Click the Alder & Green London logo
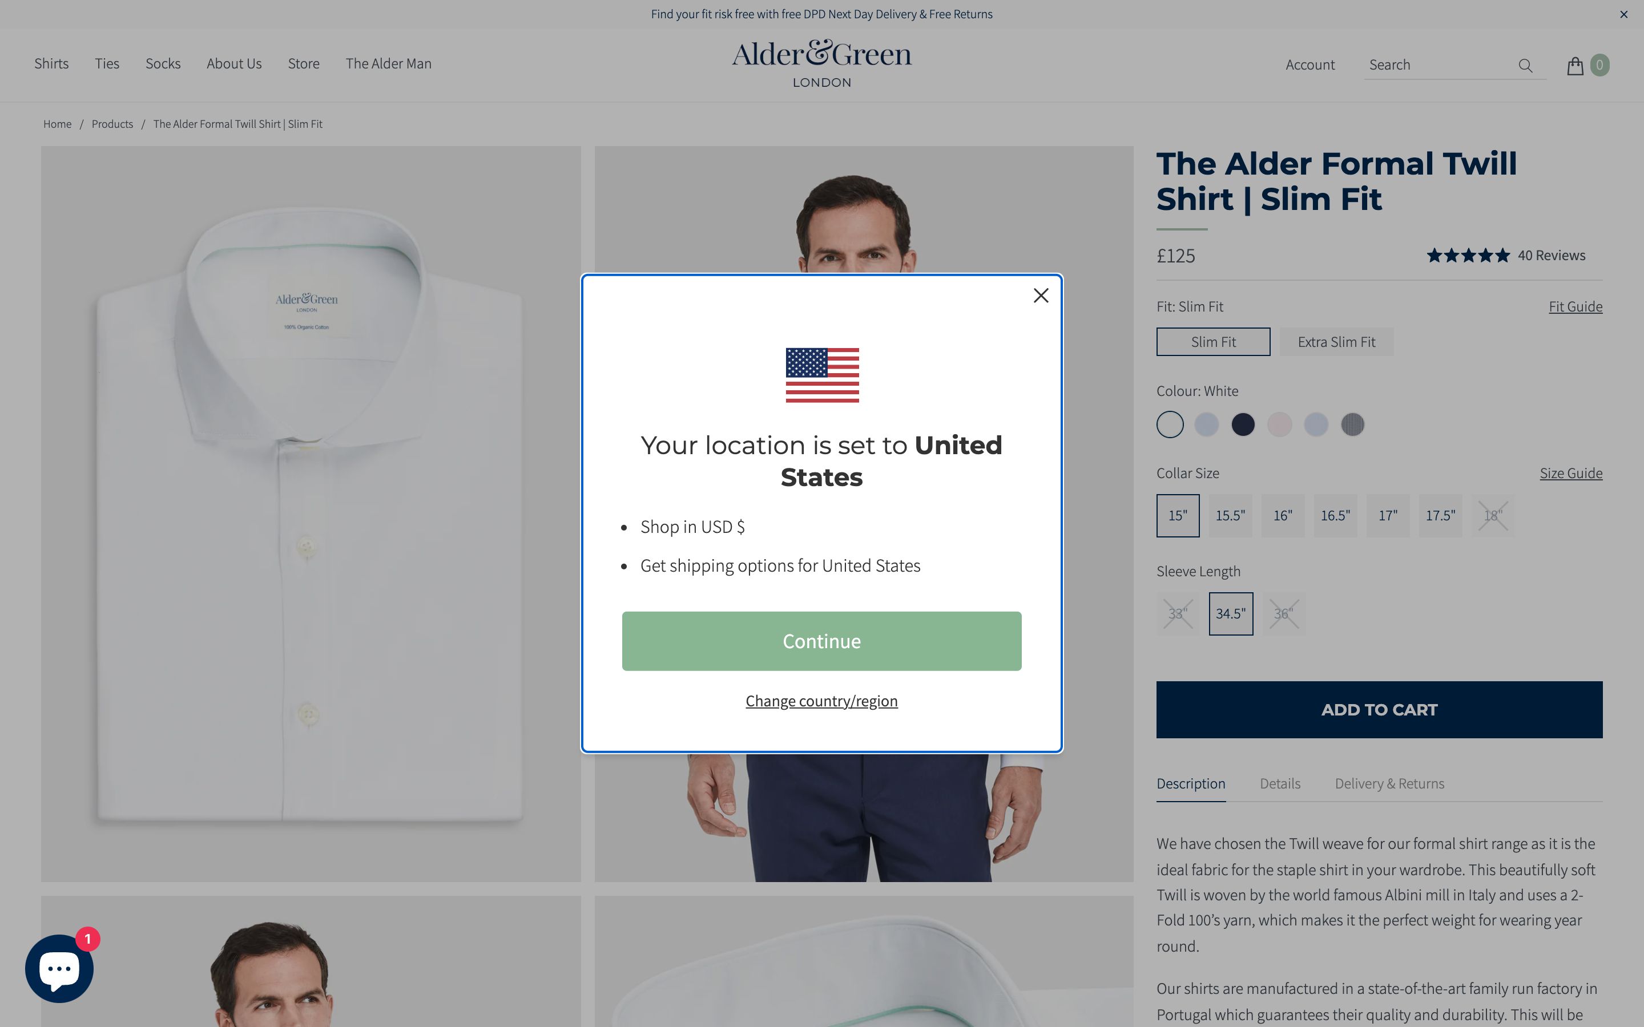1644x1027 pixels. tap(821, 64)
